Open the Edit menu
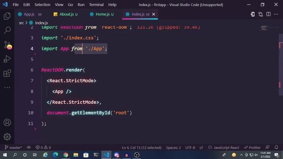The image size is (283, 159). (27, 5)
